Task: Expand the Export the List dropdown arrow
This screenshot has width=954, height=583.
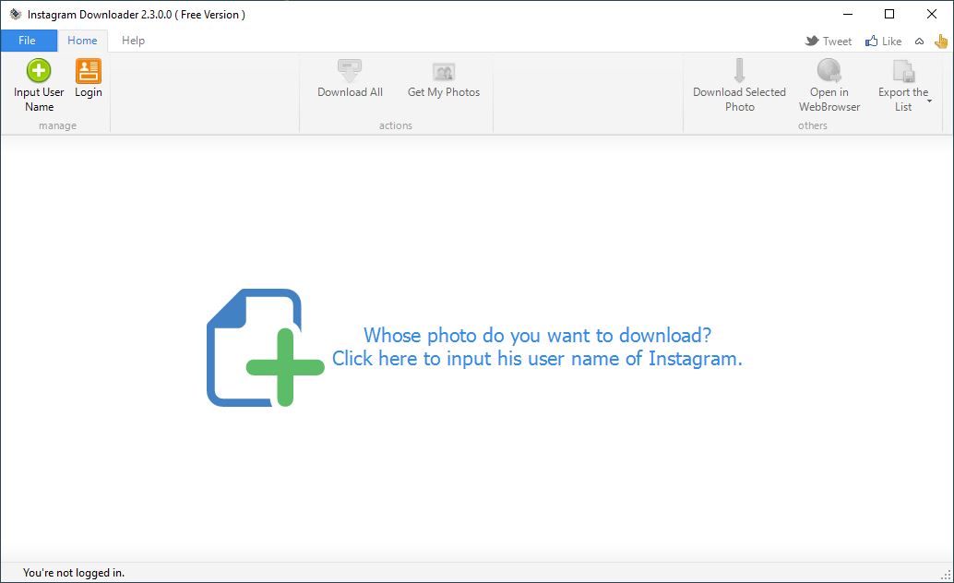Action: 930,101
